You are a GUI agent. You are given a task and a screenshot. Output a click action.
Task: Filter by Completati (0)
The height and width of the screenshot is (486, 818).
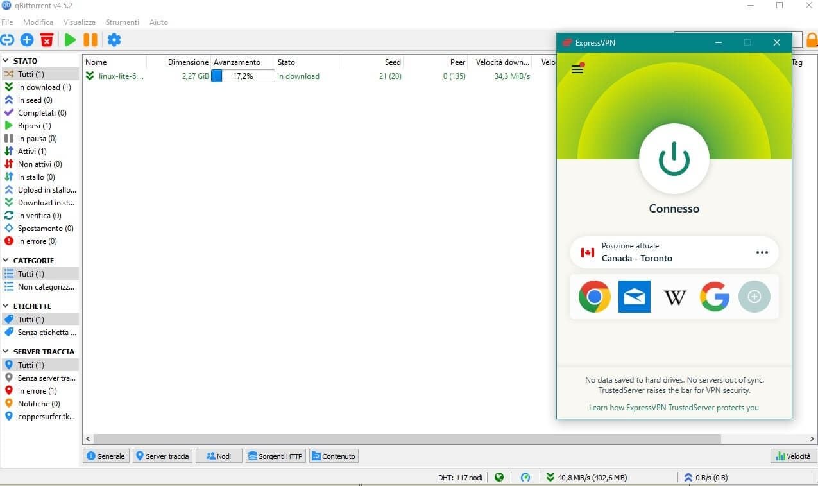pos(40,113)
